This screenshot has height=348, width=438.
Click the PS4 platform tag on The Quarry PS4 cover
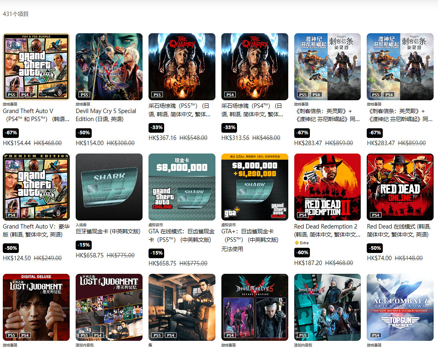230,95
